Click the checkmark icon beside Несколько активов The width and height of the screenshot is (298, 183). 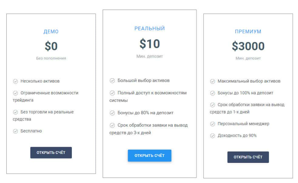[15, 81]
